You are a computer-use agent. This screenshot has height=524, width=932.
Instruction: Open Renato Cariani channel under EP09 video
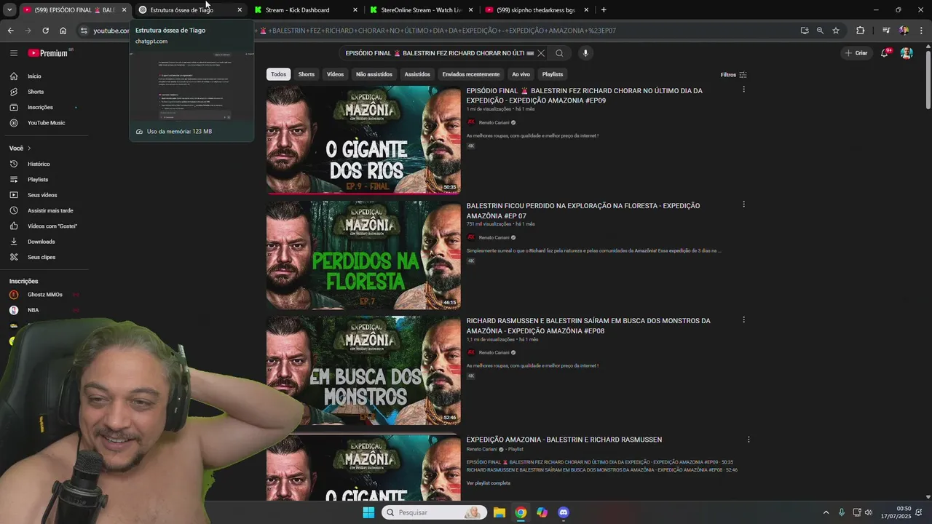494,122
